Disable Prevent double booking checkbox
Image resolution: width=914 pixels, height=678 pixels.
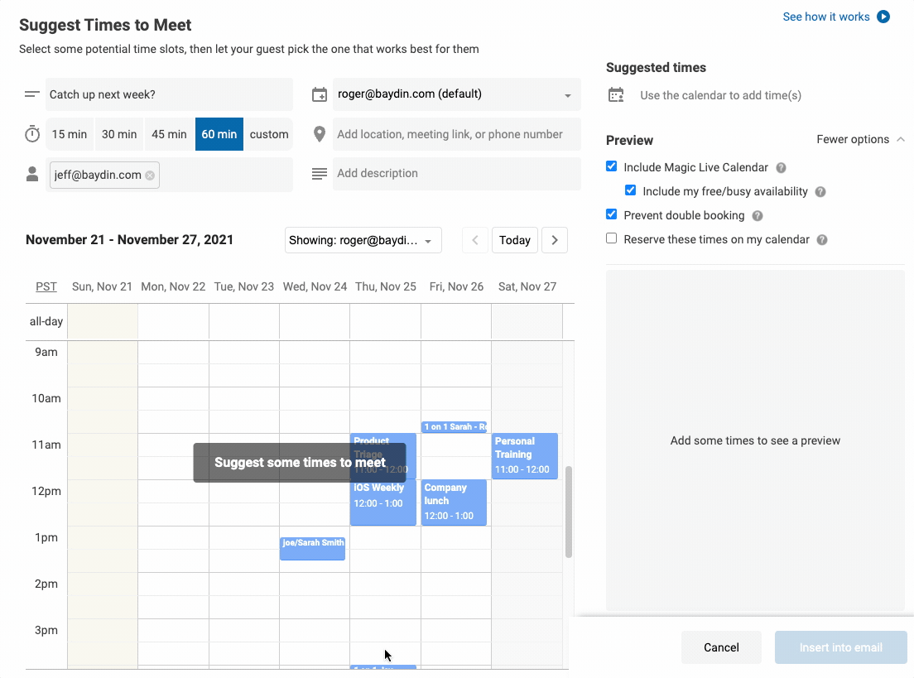click(612, 214)
